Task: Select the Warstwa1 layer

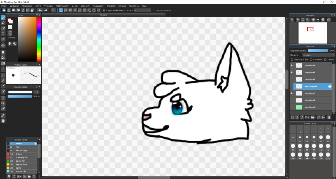Action: [311, 107]
